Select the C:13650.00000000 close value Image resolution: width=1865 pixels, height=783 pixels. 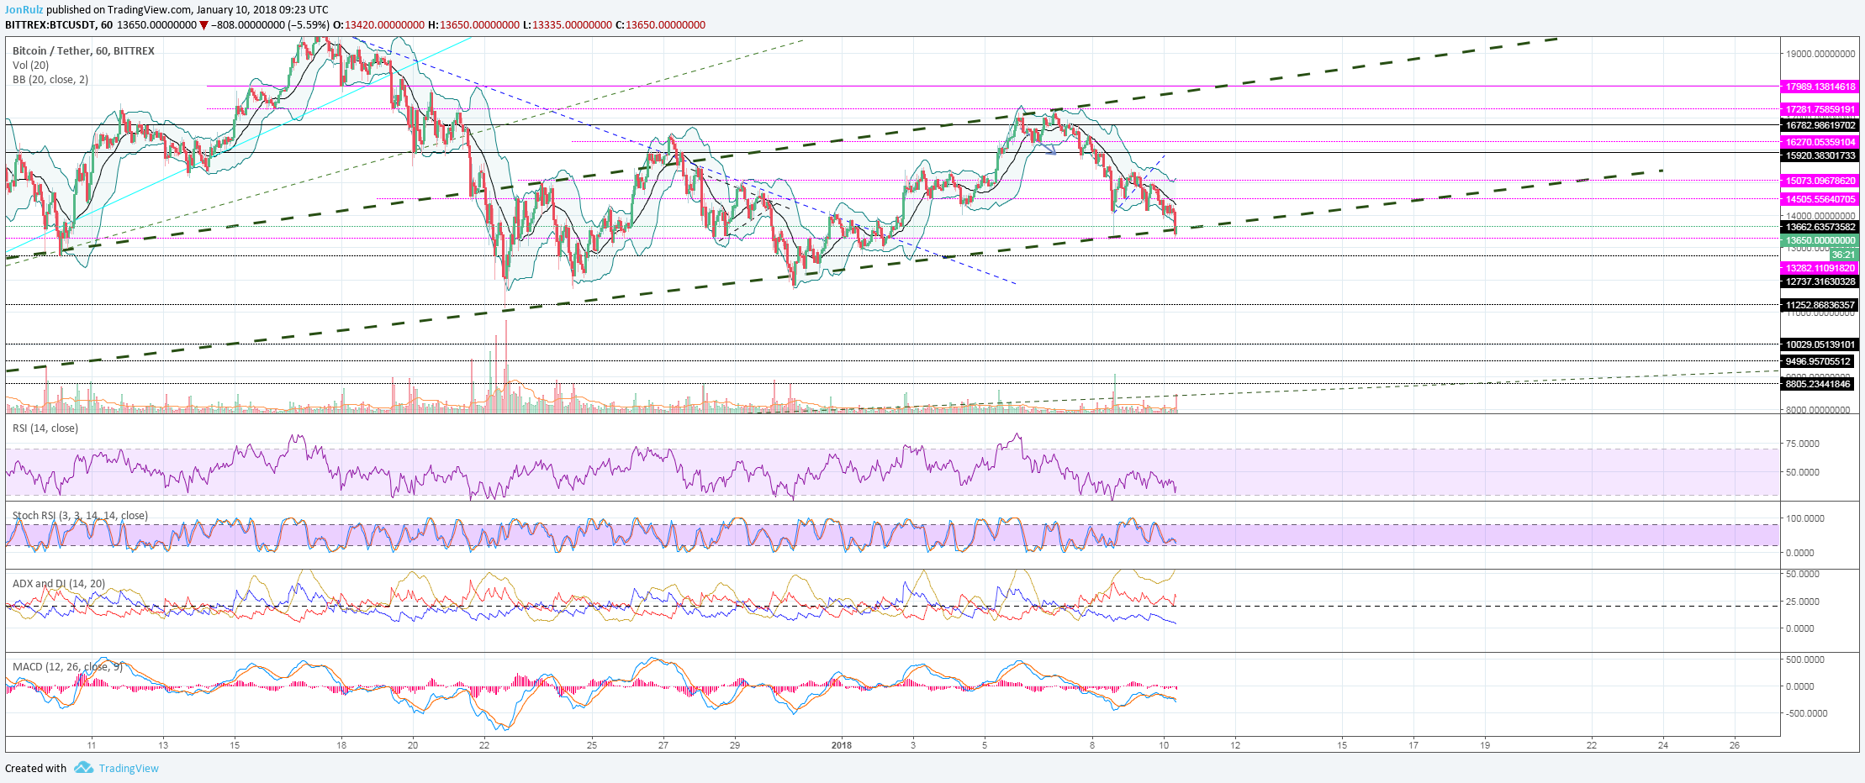tap(660, 25)
